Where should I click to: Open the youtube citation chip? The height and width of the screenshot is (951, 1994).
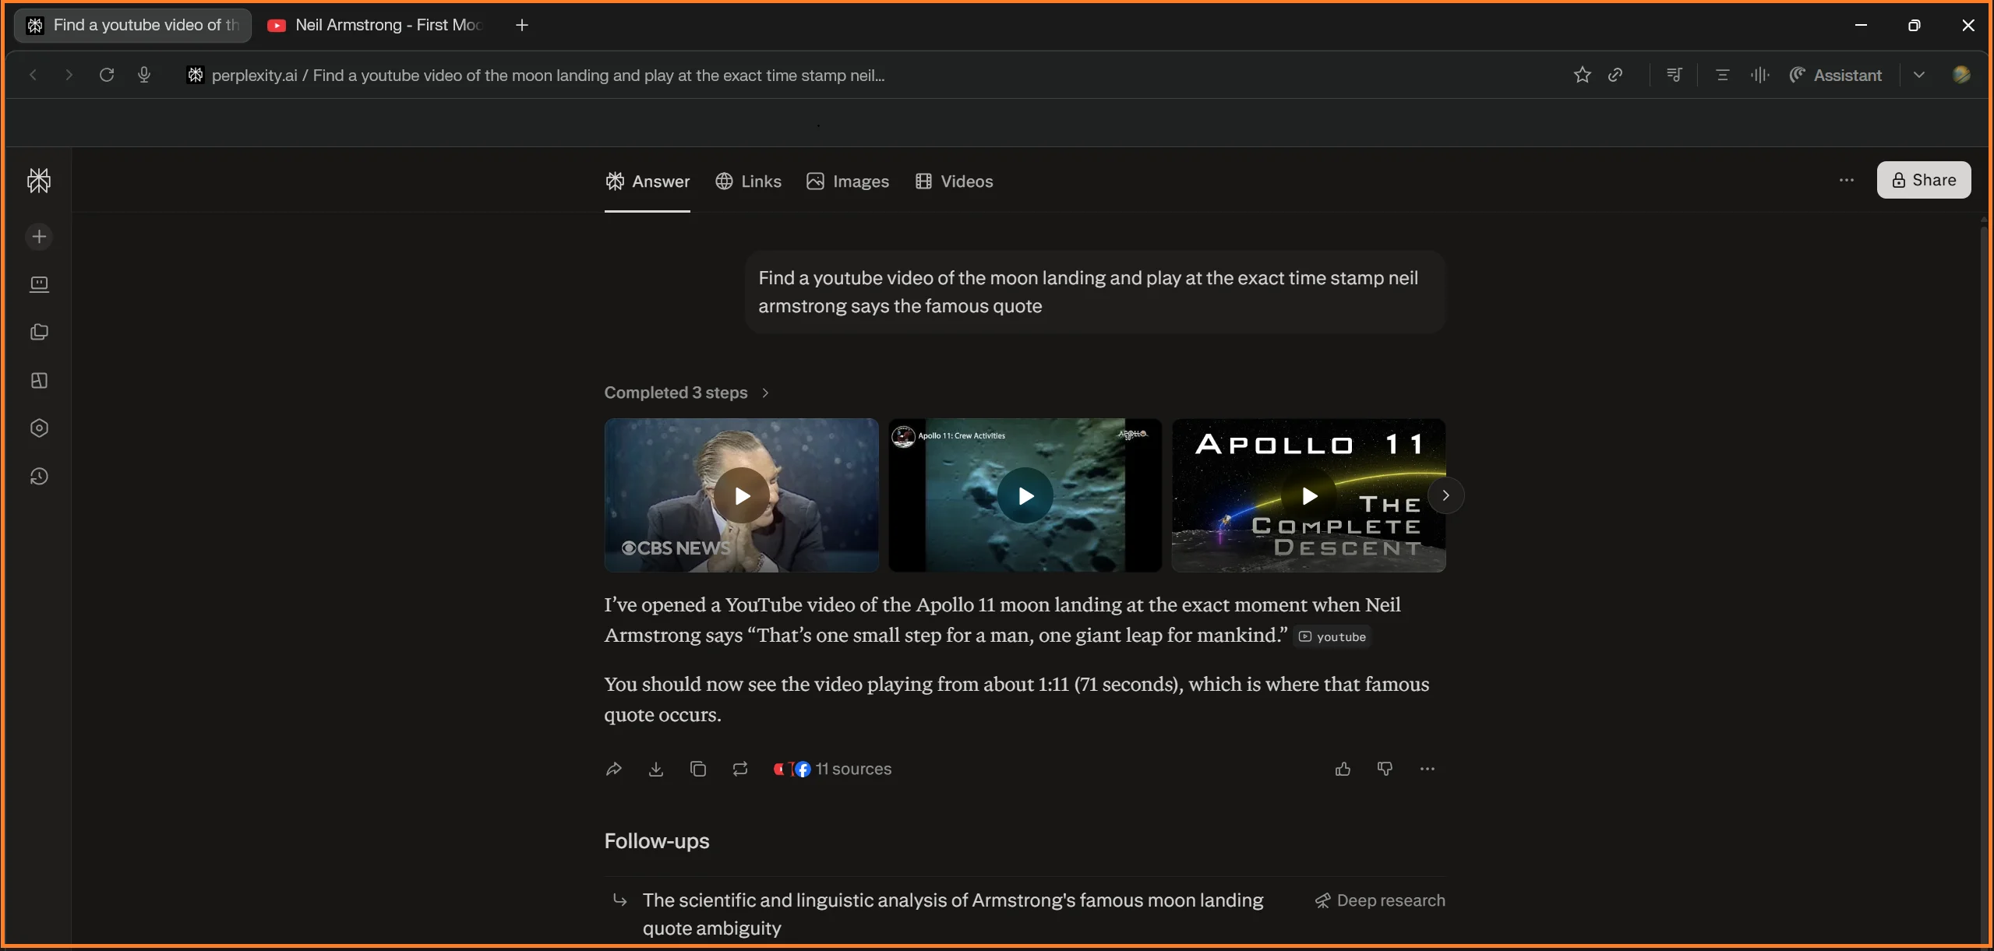tap(1332, 636)
